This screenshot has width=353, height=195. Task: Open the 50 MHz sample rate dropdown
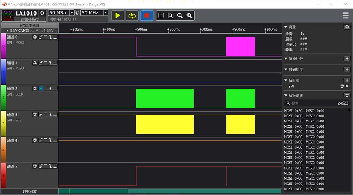pos(94,13)
